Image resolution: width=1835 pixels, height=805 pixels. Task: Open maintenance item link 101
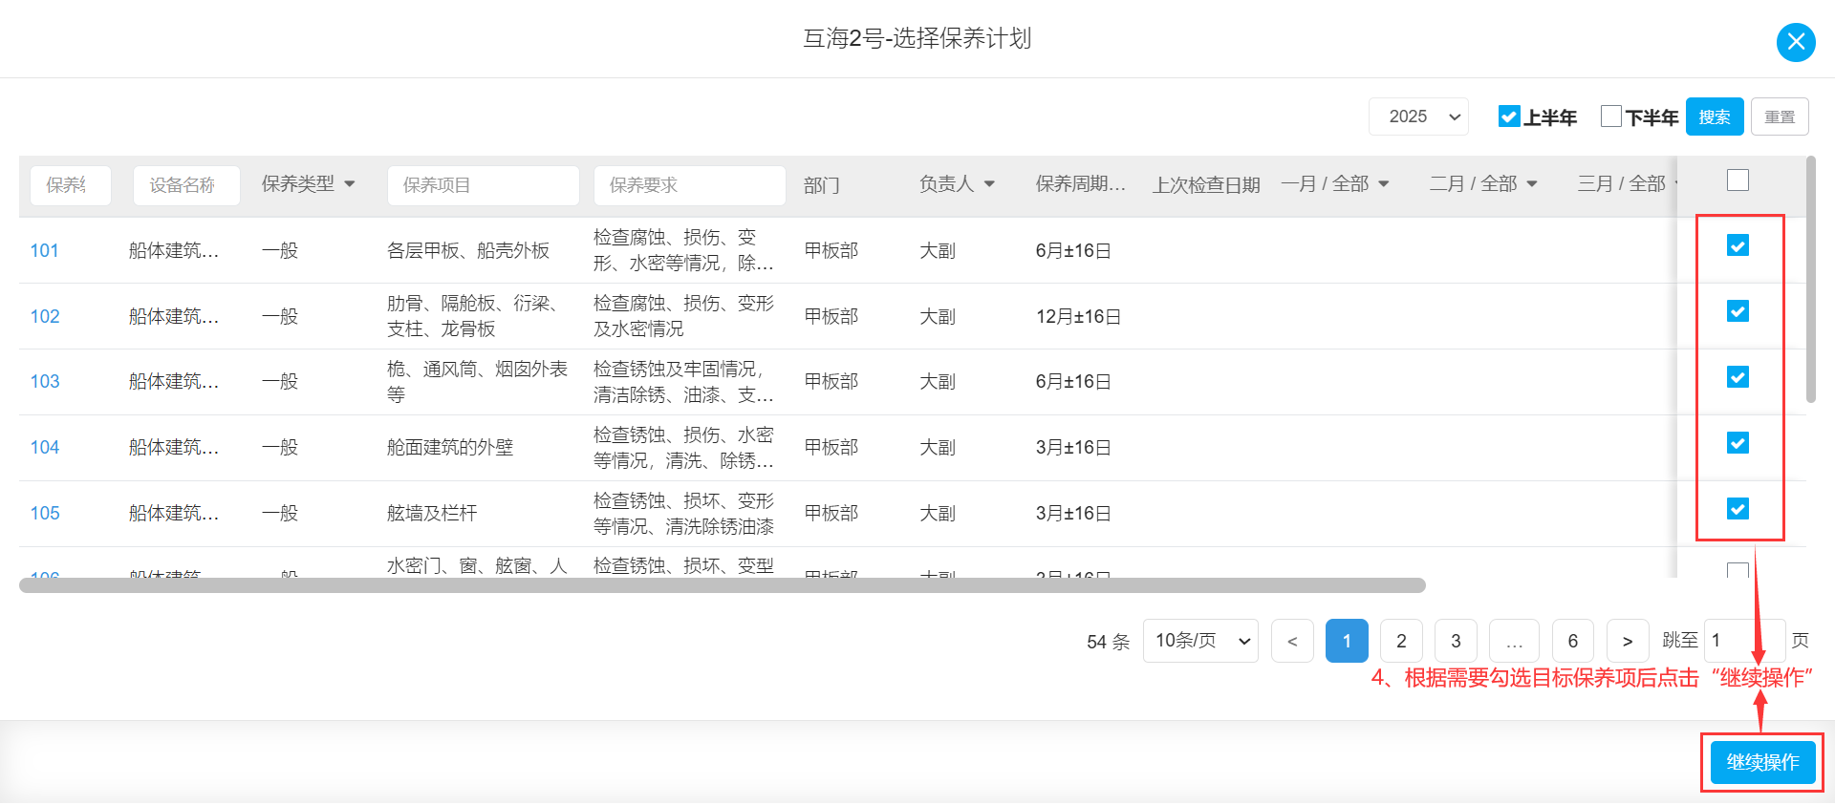[x=45, y=251]
